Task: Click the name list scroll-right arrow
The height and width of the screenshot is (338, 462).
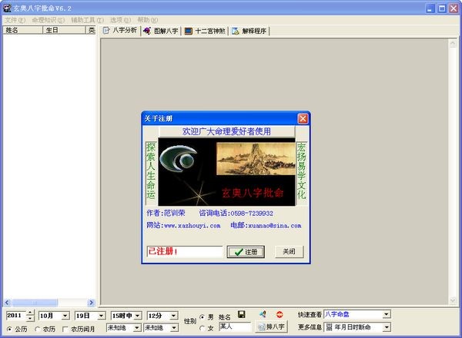Action: coord(91,303)
